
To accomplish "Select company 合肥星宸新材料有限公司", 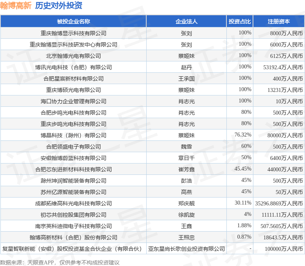I will 74,79.
